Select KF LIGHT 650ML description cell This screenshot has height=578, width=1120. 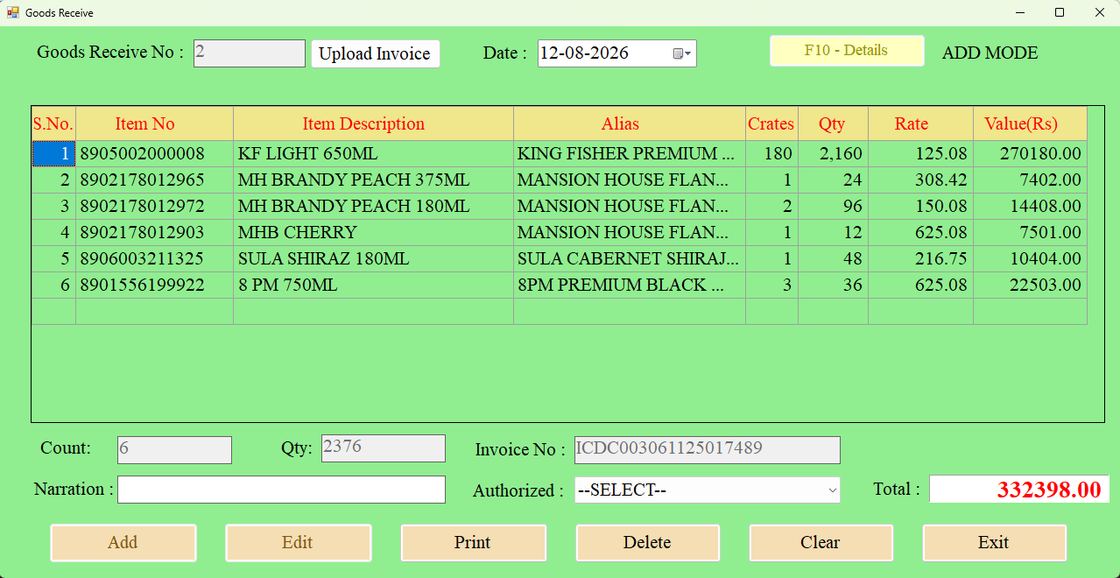click(x=373, y=154)
